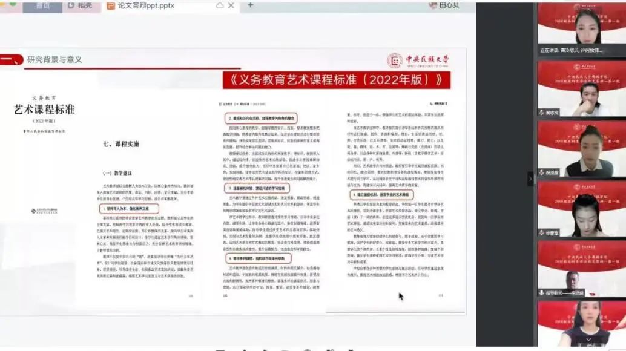The width and height of the screenshot is (626, 351).
Task: Click the microphone icon beside 徐珊珊
Action: coord(542,232)
